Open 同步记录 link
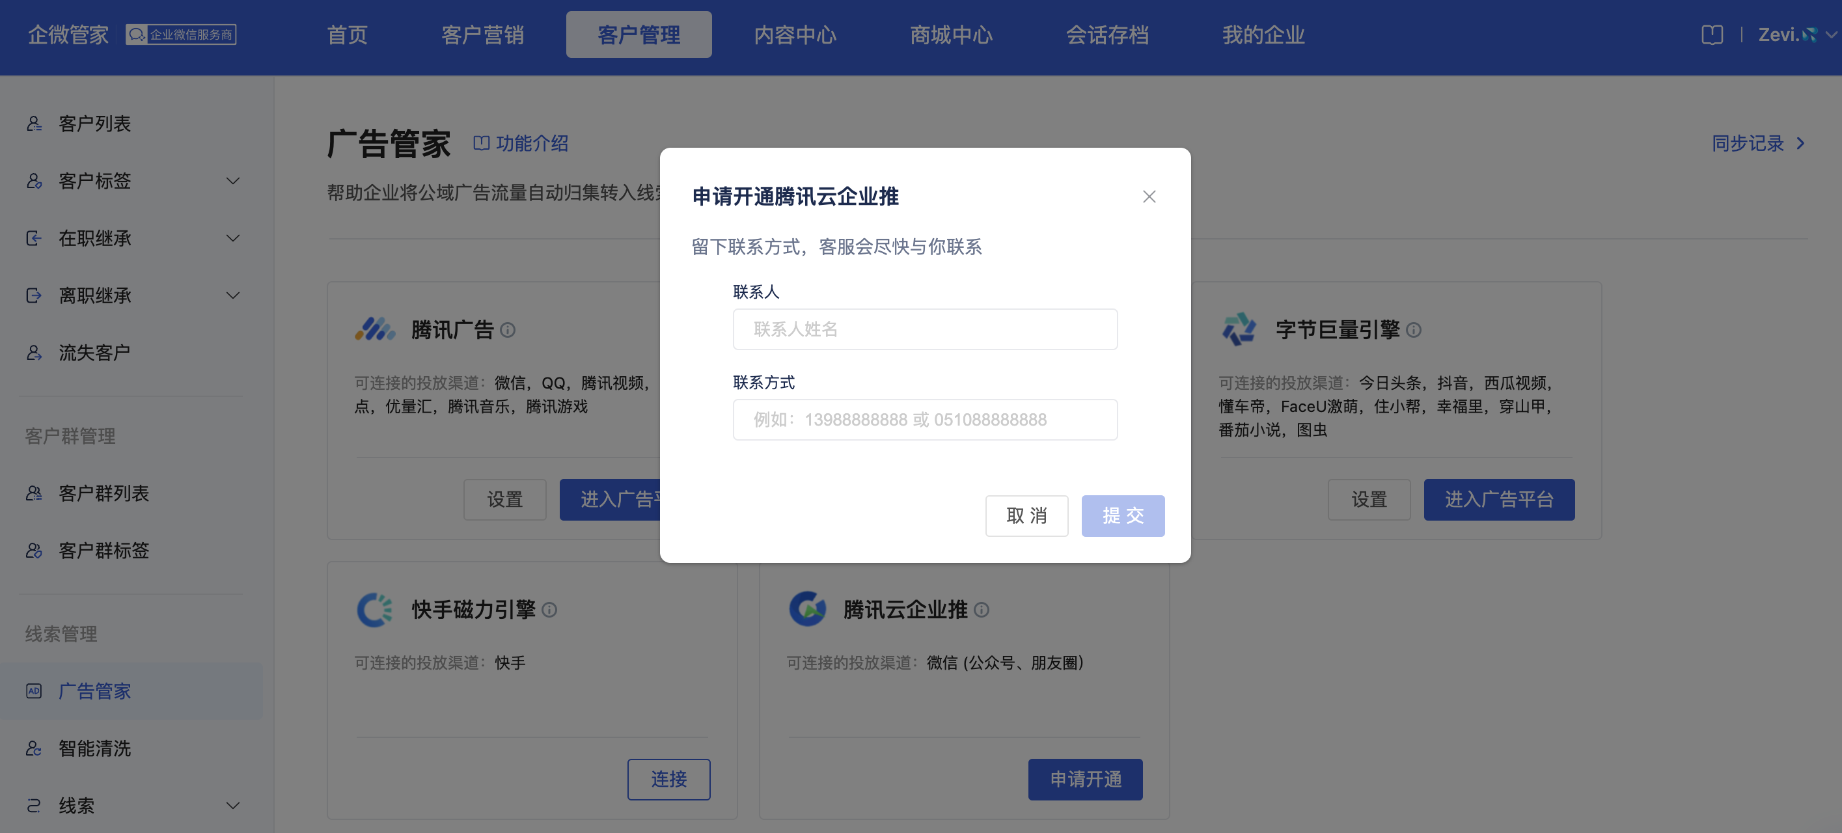The height and width of the screenshot is (833, 1842). [x=1748, y=143]
